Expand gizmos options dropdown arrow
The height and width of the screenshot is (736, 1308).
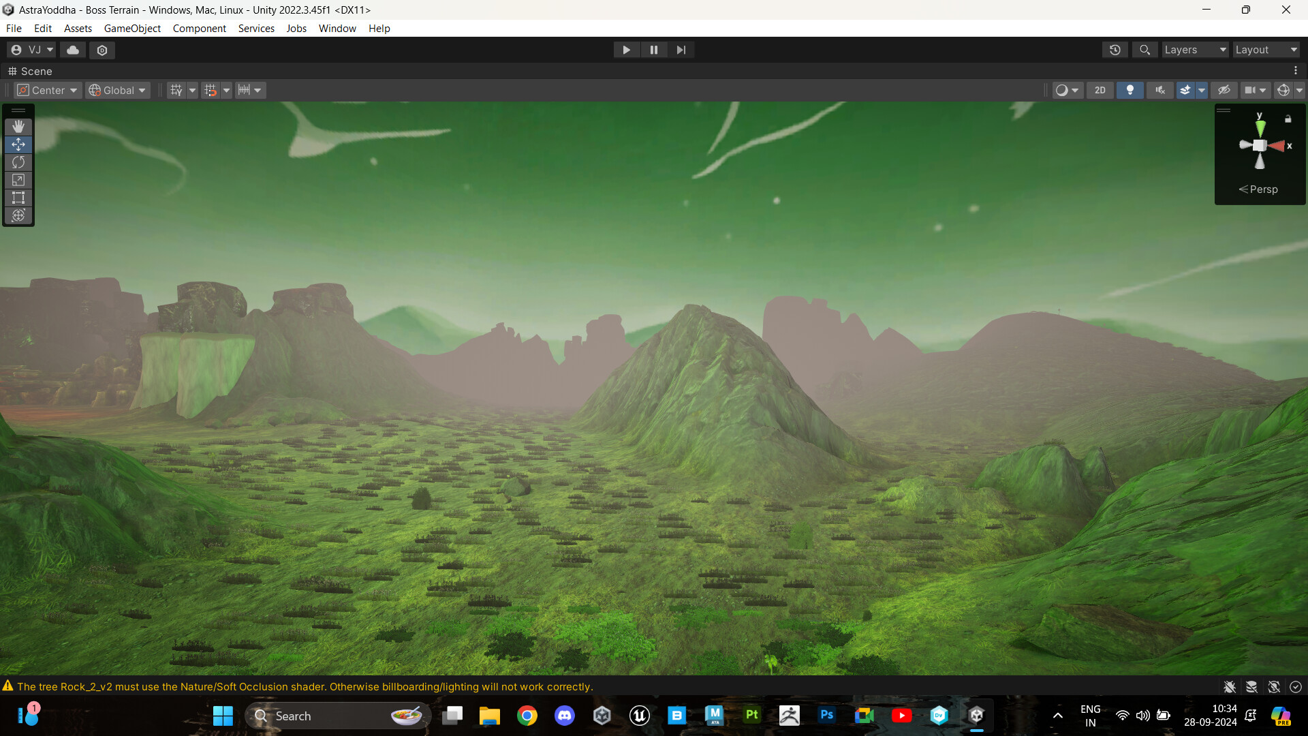click(1299, 90)
